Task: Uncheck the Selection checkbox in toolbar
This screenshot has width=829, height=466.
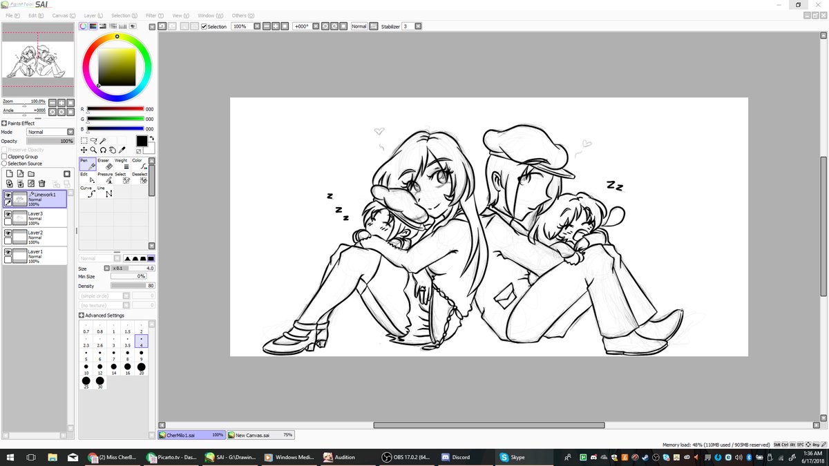Action: point(204,26)
